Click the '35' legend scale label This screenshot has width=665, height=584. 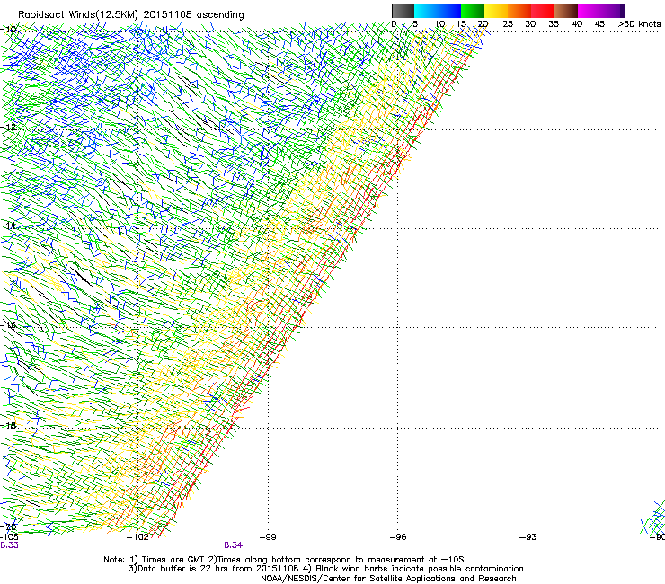pos(554,23)
